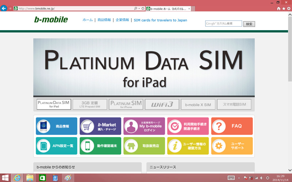Open the ユーザー情報の確認方法 info tile
This screenshot has height=182, width=292.
click(x=188, y=146)
